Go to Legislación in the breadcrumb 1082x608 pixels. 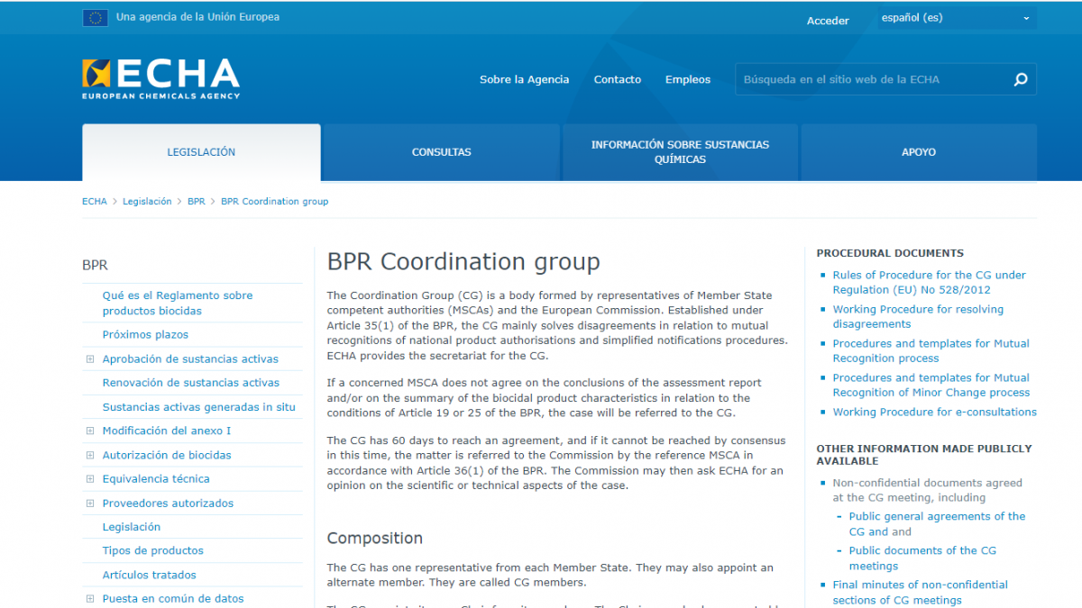pyautogui.click(x=147, y=202)
